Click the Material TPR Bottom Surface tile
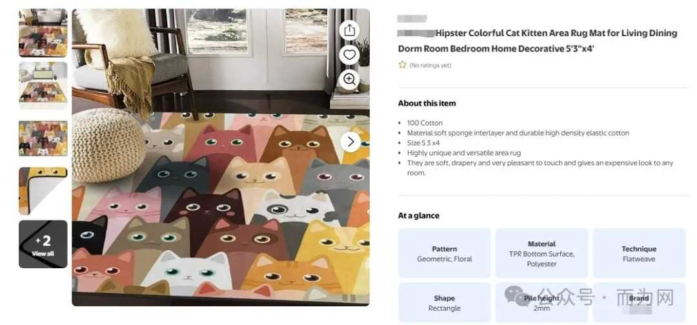The height and width of the screenshot is (325, 697). click(541, 253)
